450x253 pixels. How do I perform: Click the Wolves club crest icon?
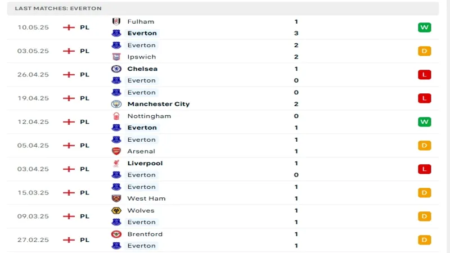coord(116,210)
